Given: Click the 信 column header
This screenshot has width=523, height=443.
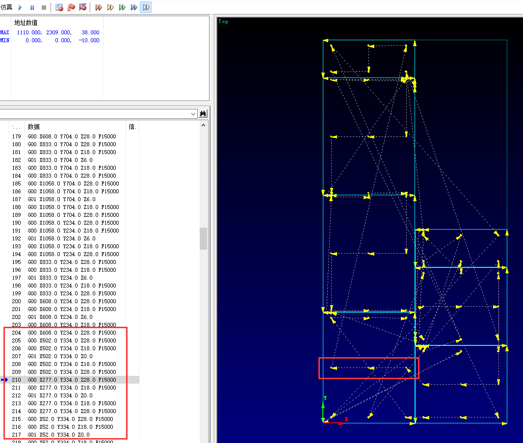Looking at the screenshot, I should click(132, 127).
